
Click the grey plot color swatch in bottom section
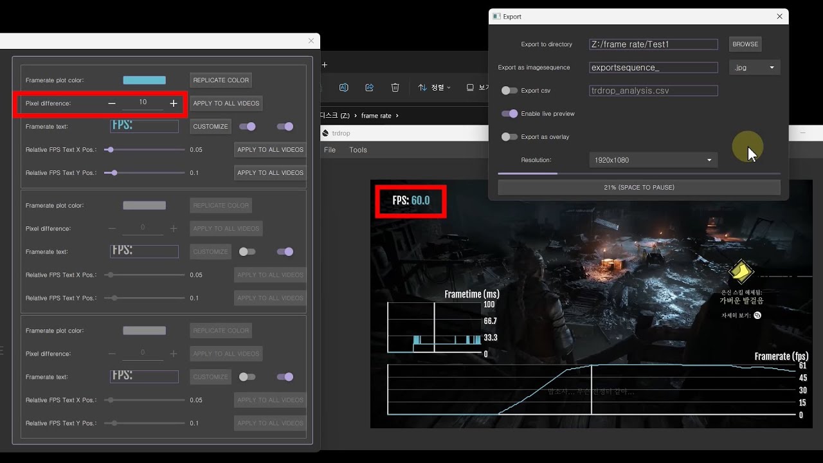pos(144,331)
